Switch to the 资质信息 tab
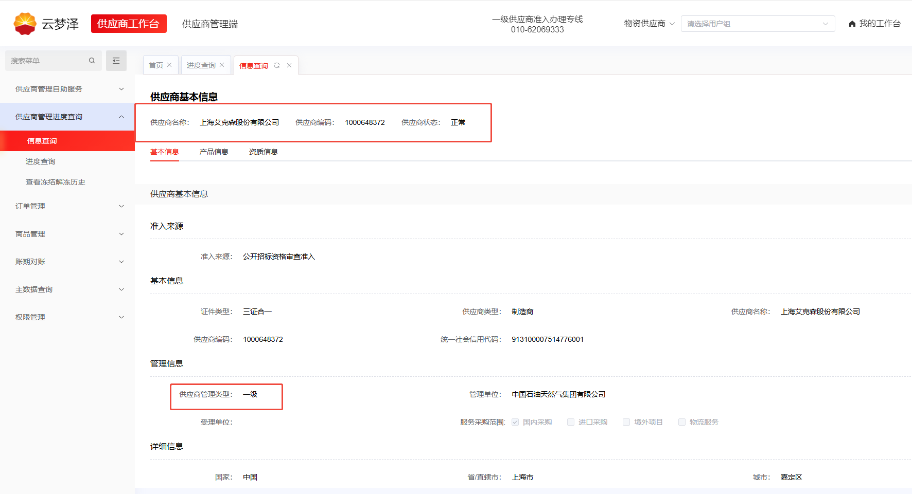Screen dimensions: 912x494 pos(263,152)
